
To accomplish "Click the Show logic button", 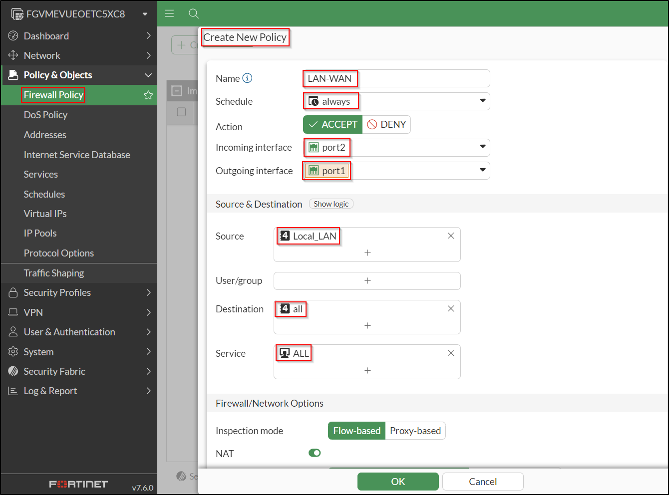I will click(x=331, y=204).
